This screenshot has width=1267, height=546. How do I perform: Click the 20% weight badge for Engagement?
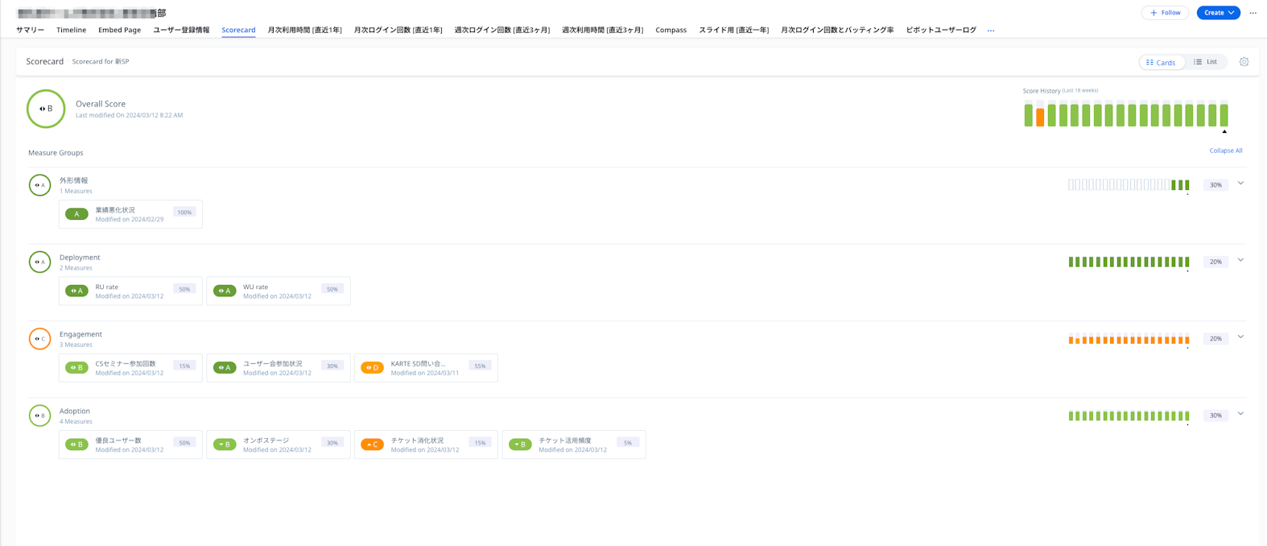(1215, 339)
